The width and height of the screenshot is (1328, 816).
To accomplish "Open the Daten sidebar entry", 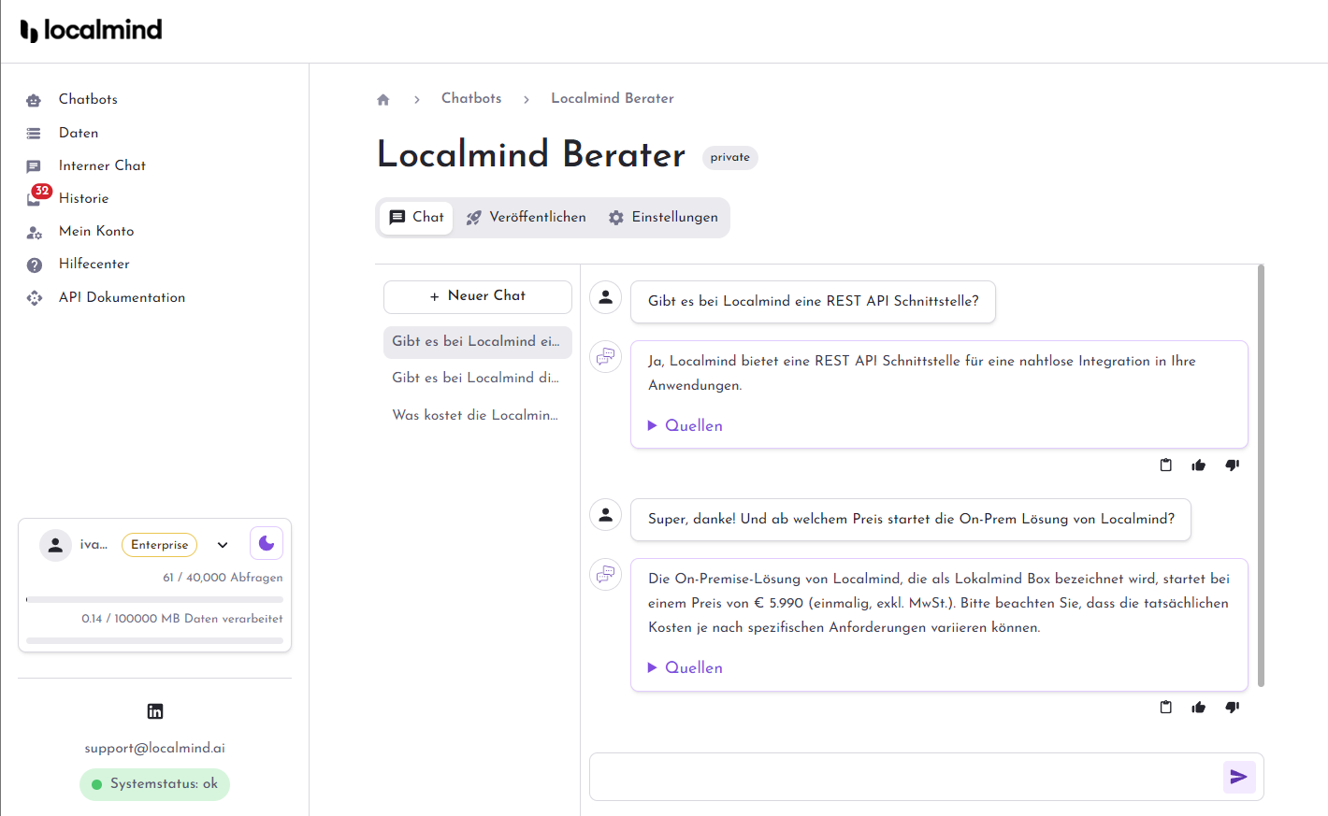I will pyautogui.click(x=79, y=133).
